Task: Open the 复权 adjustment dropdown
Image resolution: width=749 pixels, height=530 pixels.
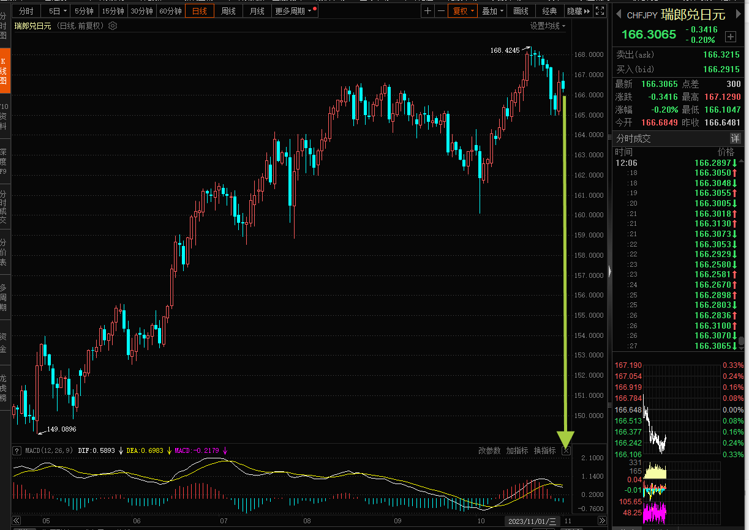Action: click(462, 11)
